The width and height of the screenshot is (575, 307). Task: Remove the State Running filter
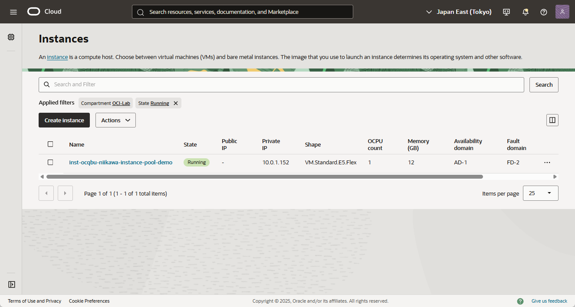point(176,103)
